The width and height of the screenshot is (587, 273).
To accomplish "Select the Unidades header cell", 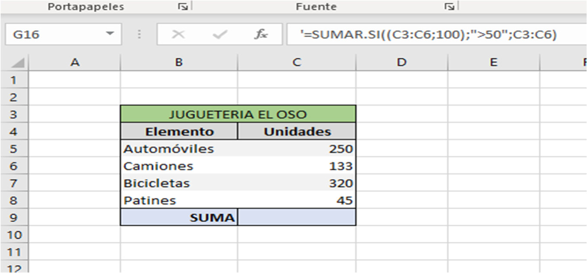I will (x=297, y=131).
